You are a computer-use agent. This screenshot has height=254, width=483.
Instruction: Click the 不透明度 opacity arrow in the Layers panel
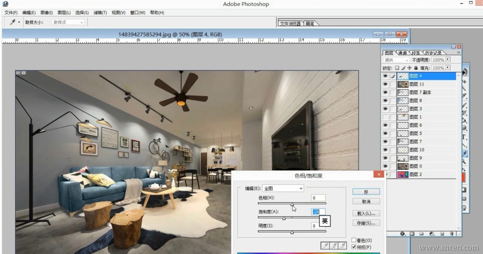pyautogui.click(x=448, y=60)
